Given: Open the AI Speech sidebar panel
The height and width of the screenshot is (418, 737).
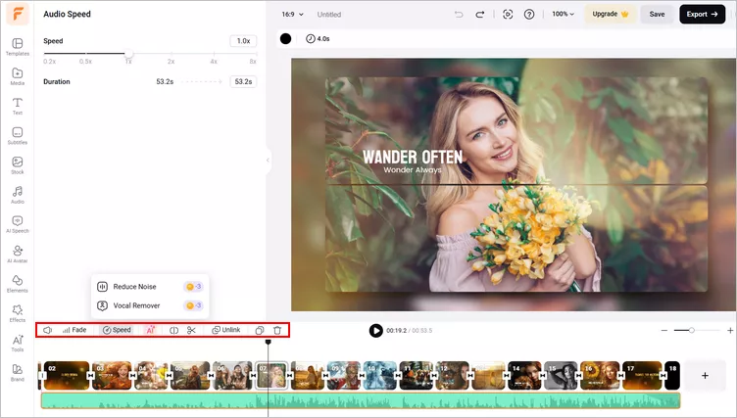Looking at the screenshot, I should point(18,224).
